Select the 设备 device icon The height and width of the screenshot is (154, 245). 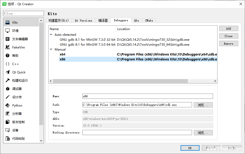(8, 130)
